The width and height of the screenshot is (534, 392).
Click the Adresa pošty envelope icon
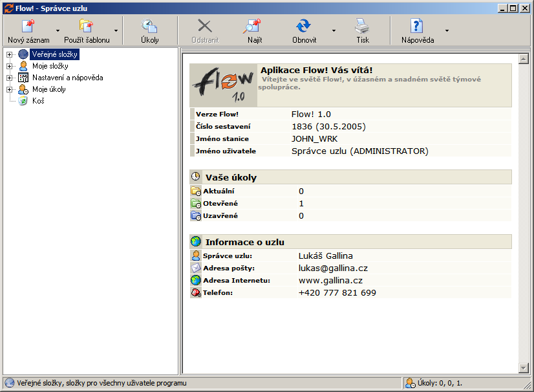pyautogui.click(x=196, y=268)
